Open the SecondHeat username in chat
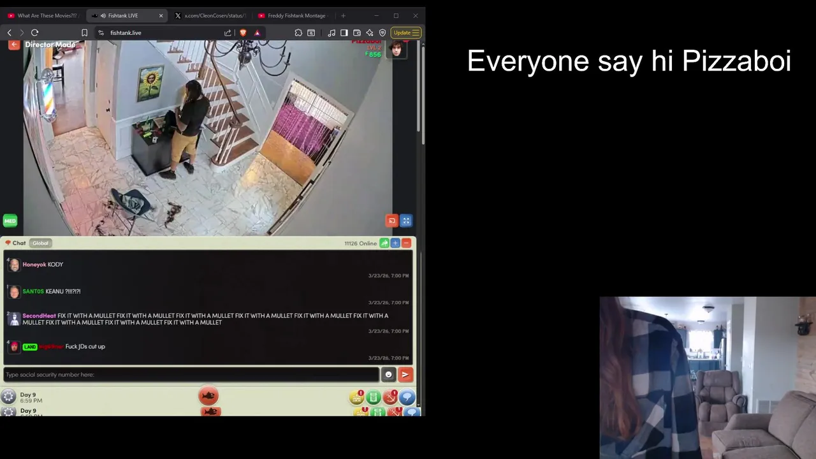The width and height of the screenshot is (816, 459). click(39, 316)
